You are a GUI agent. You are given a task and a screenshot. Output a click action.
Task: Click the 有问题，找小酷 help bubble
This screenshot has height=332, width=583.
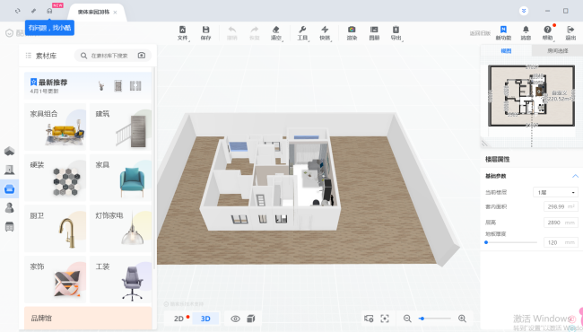coord(49,28)
